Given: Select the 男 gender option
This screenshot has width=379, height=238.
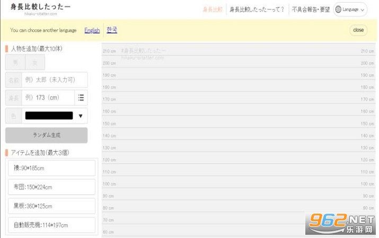Looking at the screenshot, I should point(15,63).
